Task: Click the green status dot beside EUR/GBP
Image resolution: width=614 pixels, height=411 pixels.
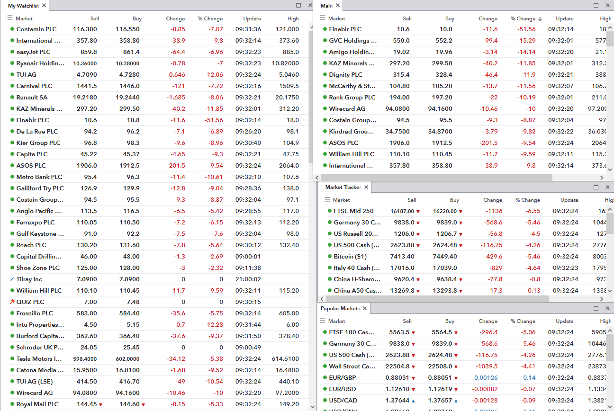Action: point(325,377)
